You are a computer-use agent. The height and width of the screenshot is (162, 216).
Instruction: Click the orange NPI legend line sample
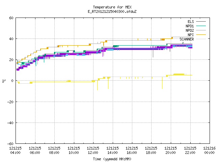pyautogui.click(x=201, y=35)
